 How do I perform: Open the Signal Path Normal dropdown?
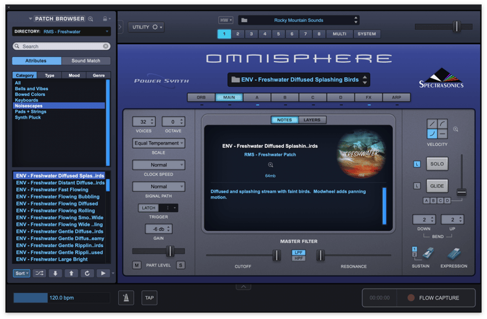click(x=158, y=187)
